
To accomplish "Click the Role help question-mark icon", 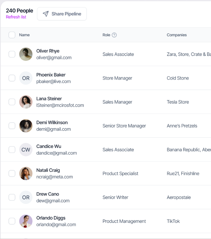I will [114, 35].
